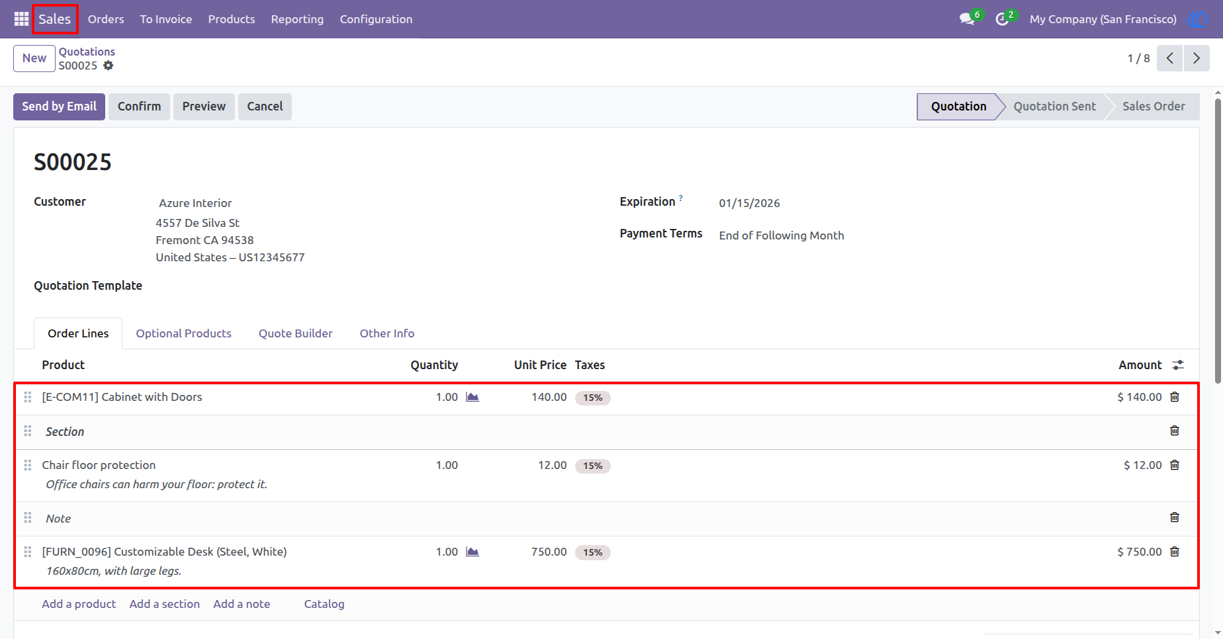Open the Configuration menu

[376, 19]
